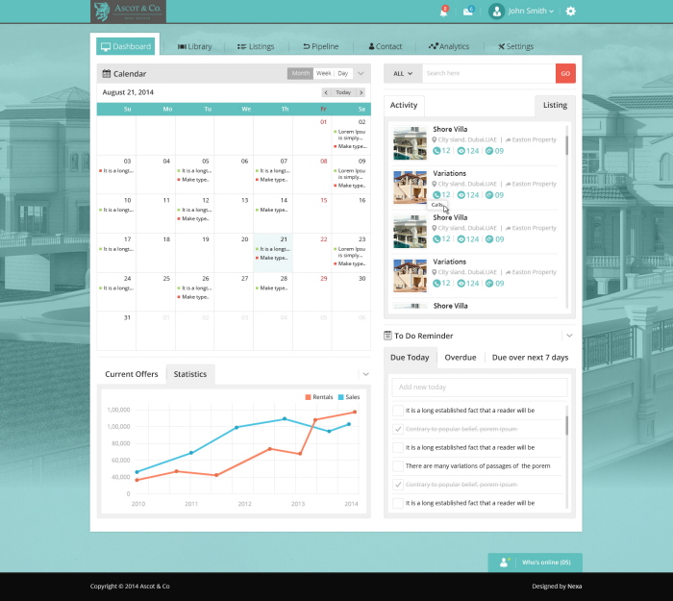Click the to-do list scrollbar
Viewport: 673px width, 601px height.
coord(566,425)
